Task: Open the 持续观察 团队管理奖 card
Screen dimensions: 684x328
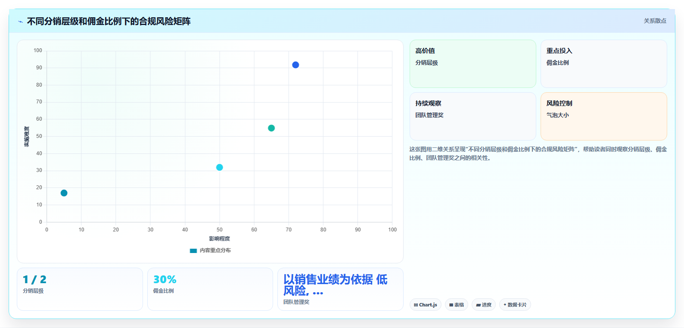Action: pos(473,116)
